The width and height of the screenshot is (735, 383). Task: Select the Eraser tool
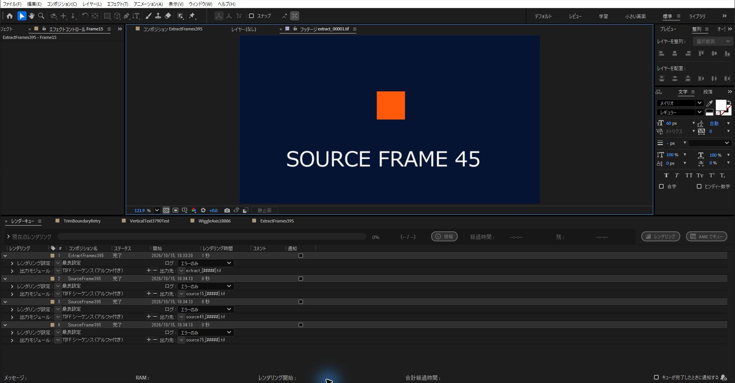168,16
